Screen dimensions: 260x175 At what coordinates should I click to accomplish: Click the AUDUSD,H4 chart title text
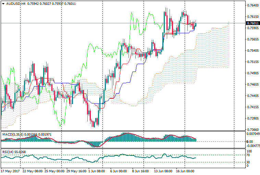(16, 3)
